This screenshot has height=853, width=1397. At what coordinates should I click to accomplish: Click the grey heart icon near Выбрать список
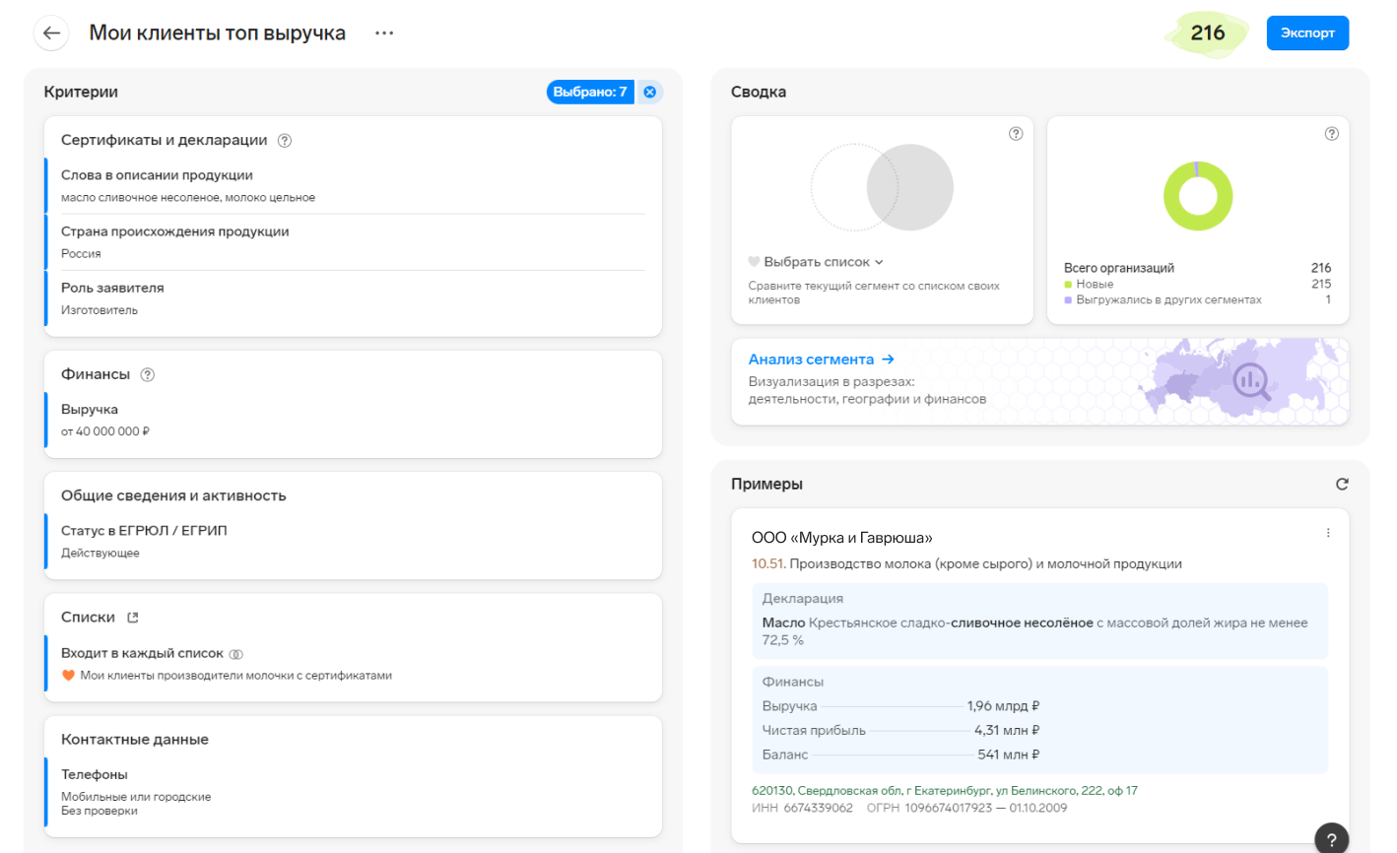pyautogui.click(x=754, y=262)
